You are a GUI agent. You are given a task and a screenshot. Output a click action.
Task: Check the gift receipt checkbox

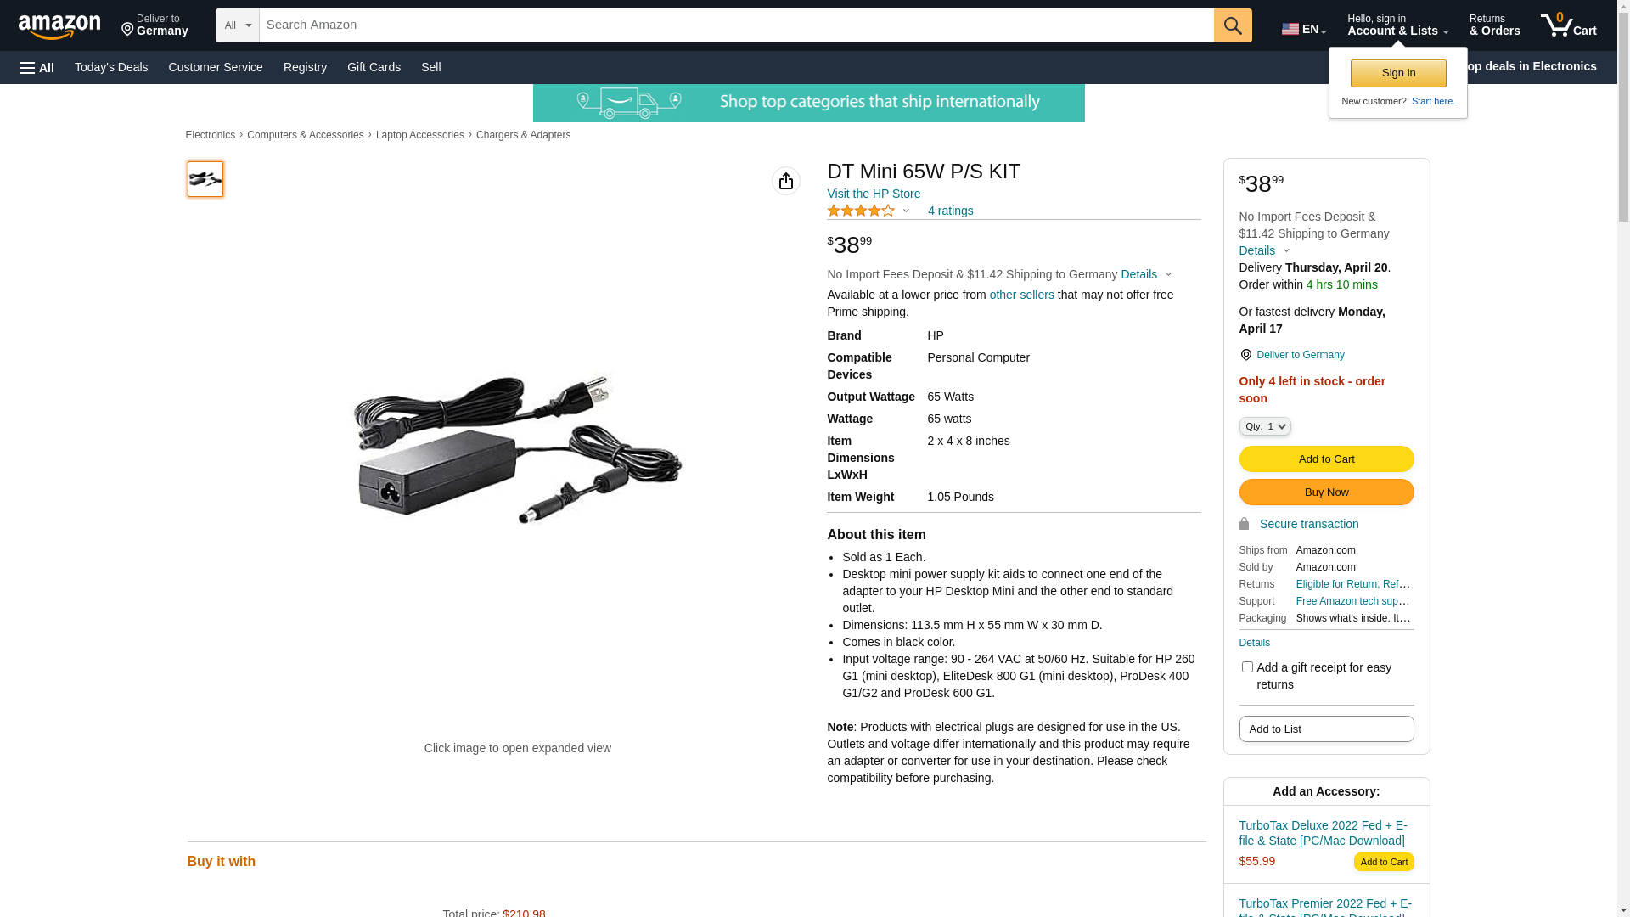tap(1247, 667)
